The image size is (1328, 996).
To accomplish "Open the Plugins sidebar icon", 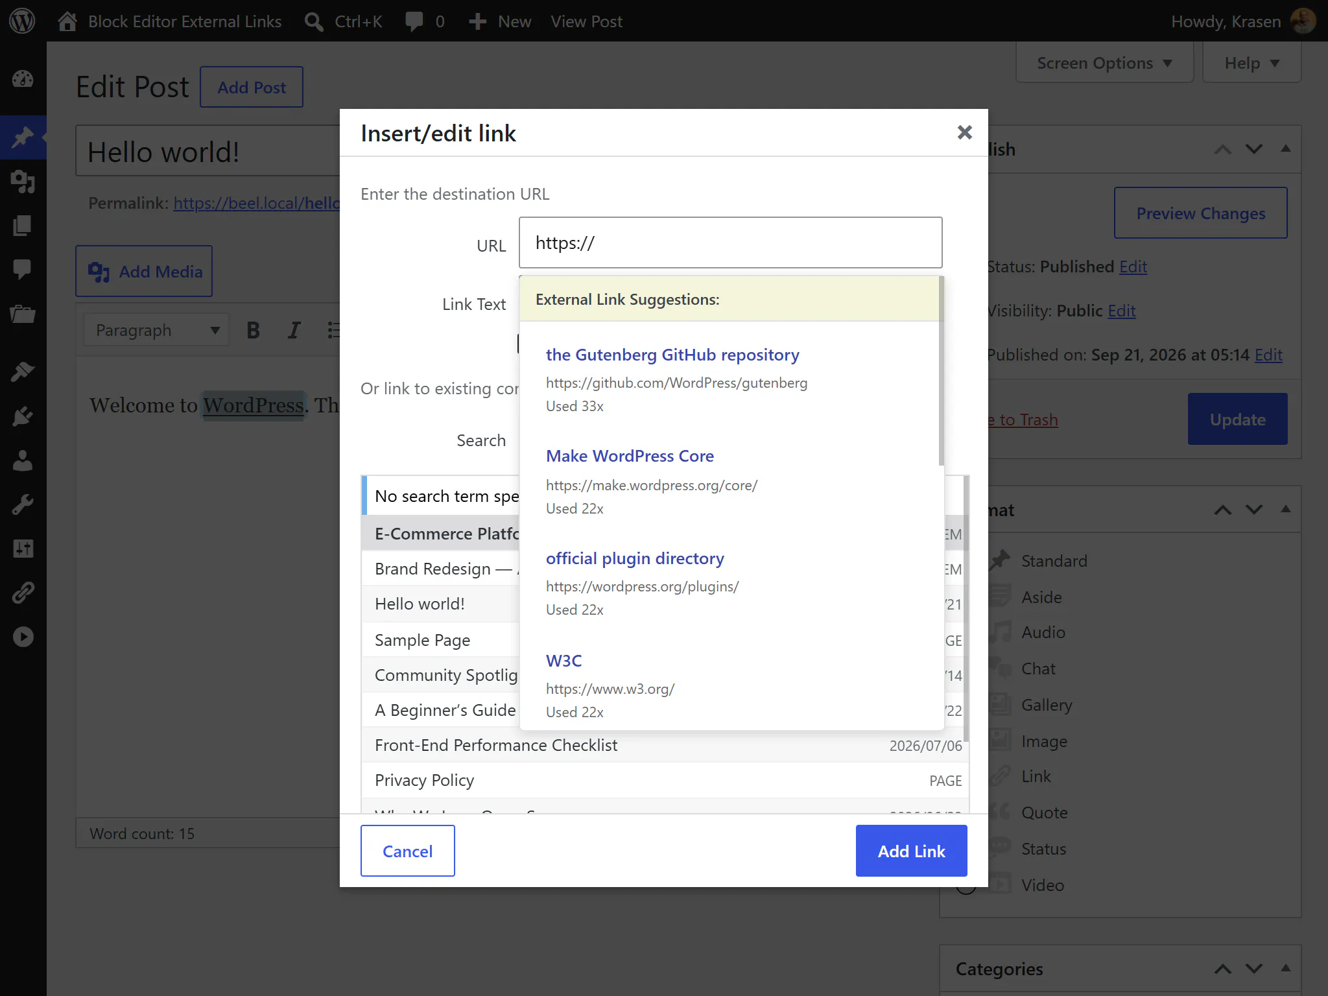I will [23, 416].
